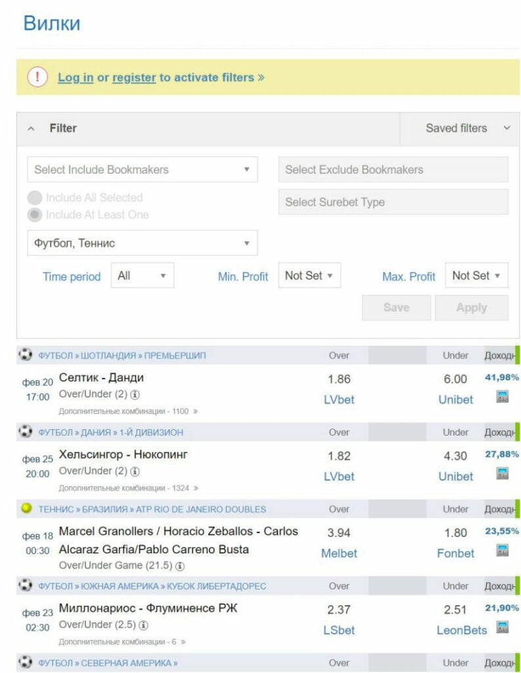Viewport: 521px width, 673px height.
Task: Select the Include At Least One option
Action: click(35, 215)
